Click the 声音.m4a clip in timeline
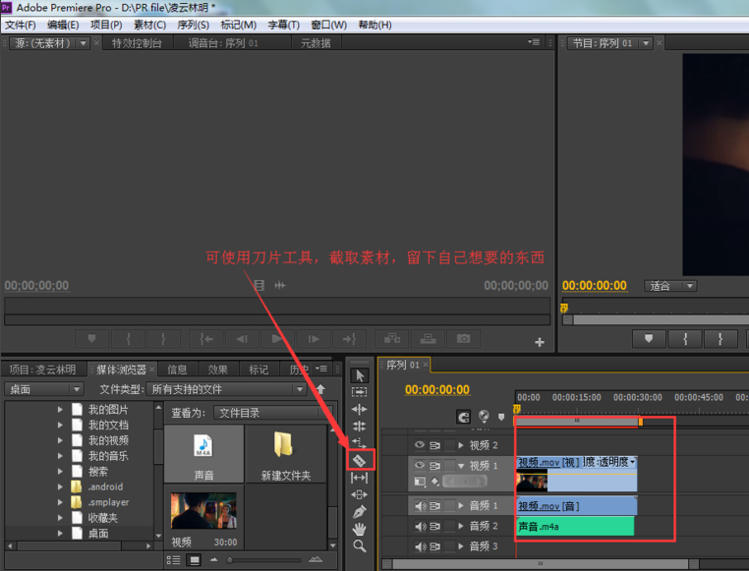749x571 pixels. coord(575,527)
